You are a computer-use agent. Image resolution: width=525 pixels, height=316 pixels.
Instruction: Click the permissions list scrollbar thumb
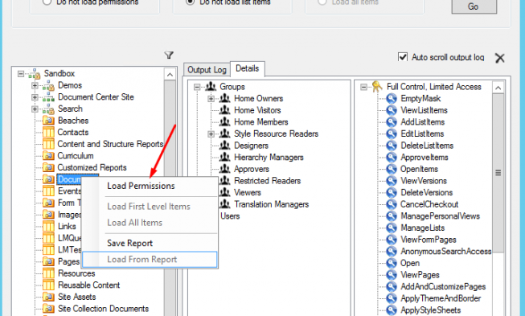[498, 173]
